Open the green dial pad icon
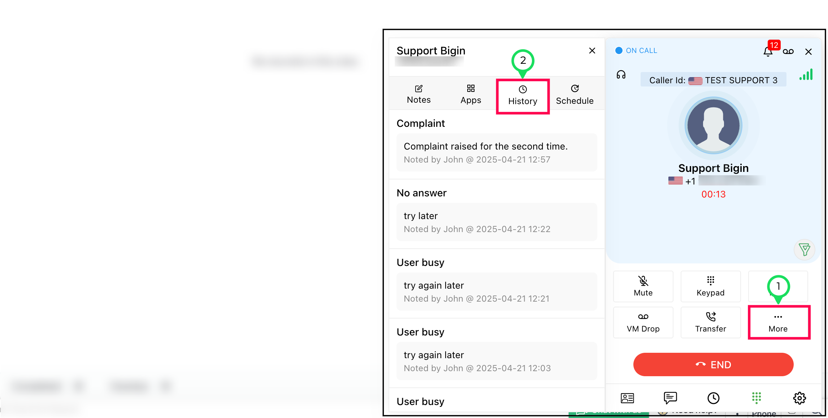828x418 pixels. click(x=756, y=398)
